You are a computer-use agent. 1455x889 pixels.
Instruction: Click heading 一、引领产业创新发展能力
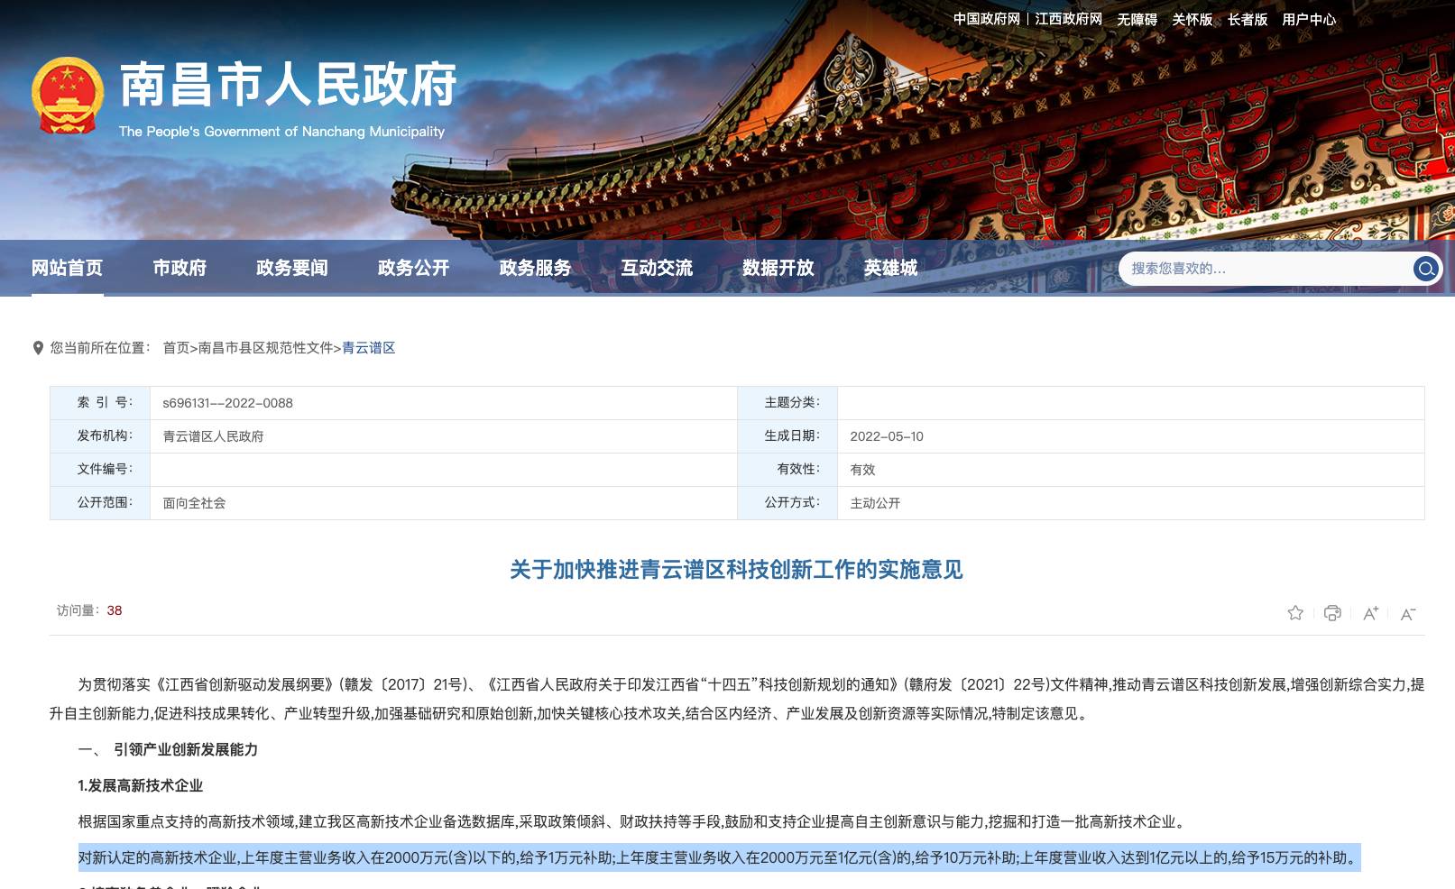tap(168, 749)
